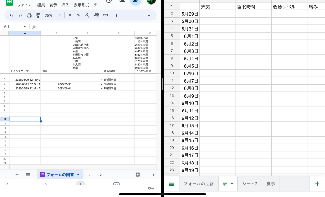Print the spreadsheet using printer icon
The height and width of the screenshot is (197, 325).
(29, 15)
